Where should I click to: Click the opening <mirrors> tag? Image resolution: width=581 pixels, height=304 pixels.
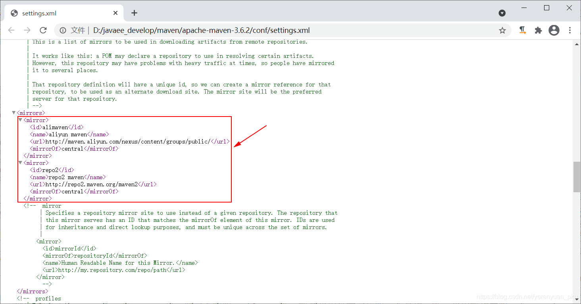31,113
